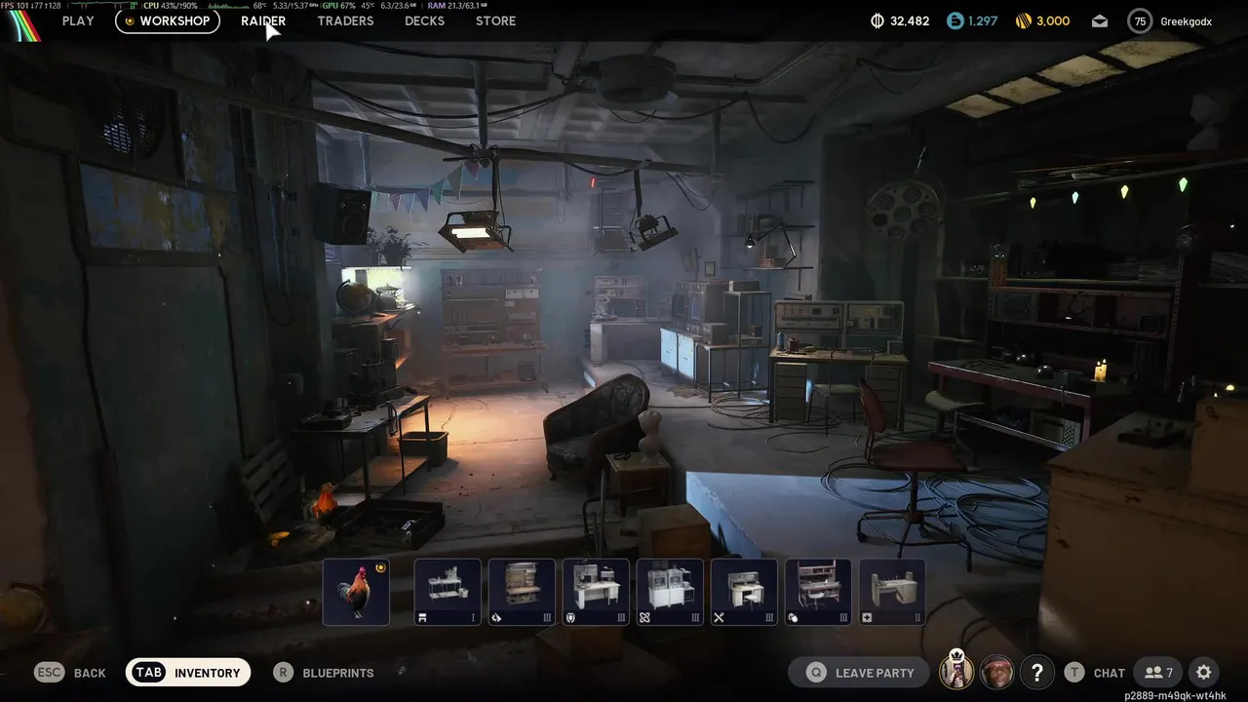This screenshot has height=702, width=1248.
Task: Click the BACK button
Action: (x=70, y=673)
